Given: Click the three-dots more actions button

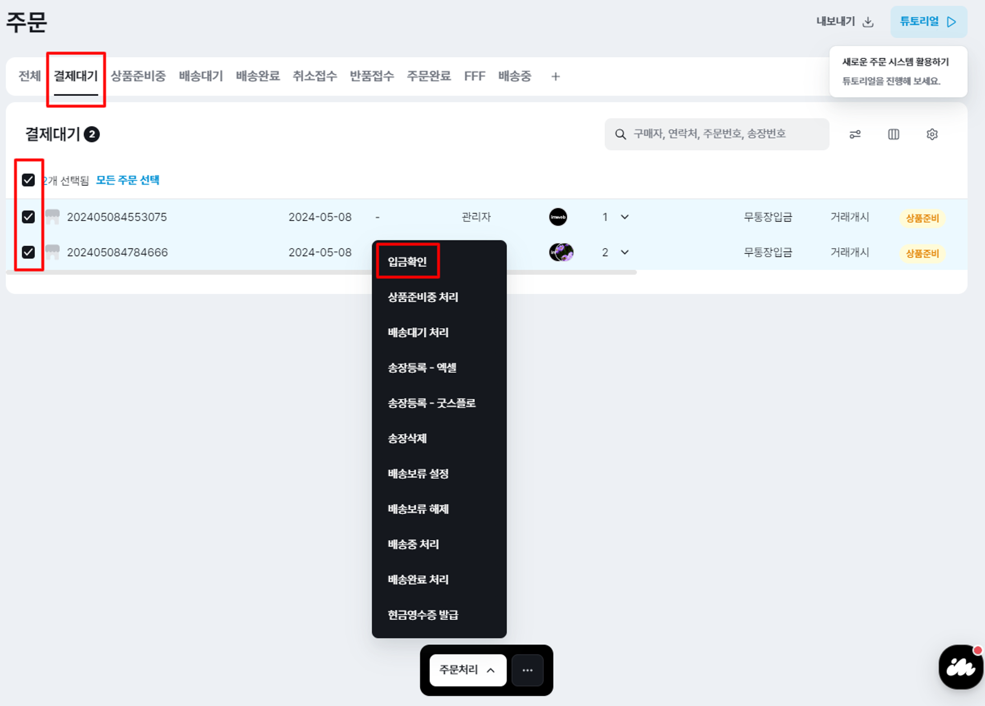Looking at the screenshot, I should point(527,670).
